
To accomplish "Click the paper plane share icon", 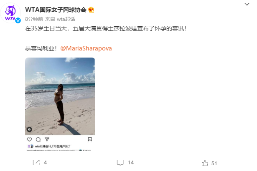I will click(47, 139).
